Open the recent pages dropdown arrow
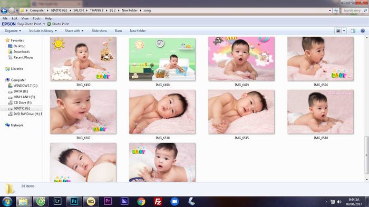This screenshot has height=207, width=369. click(x=17, y=11)
